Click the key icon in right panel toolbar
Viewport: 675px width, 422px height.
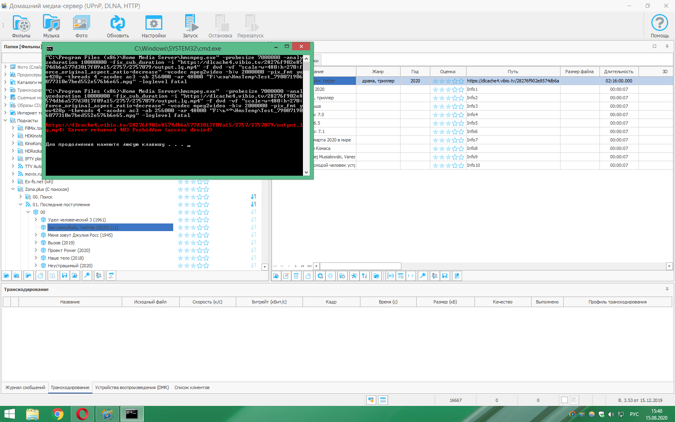click(423, 276)
